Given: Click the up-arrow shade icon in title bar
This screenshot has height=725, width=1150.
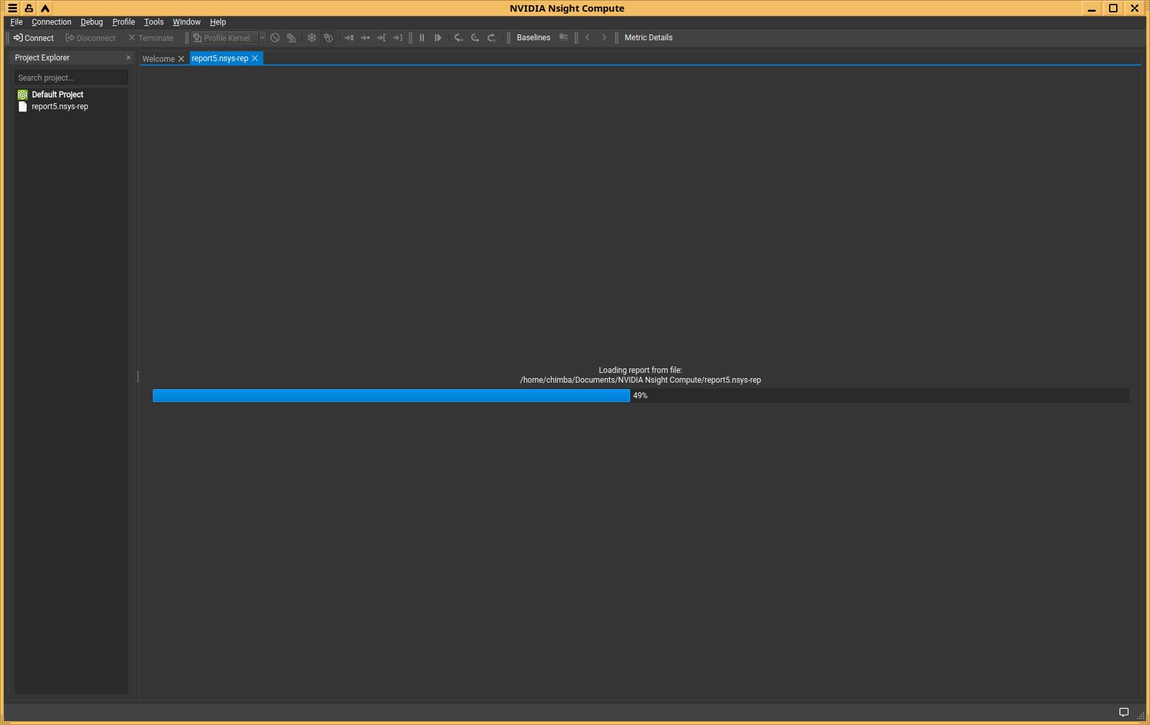Looking at the screenshot, I should pyautogui.click(x=45, y=8).
